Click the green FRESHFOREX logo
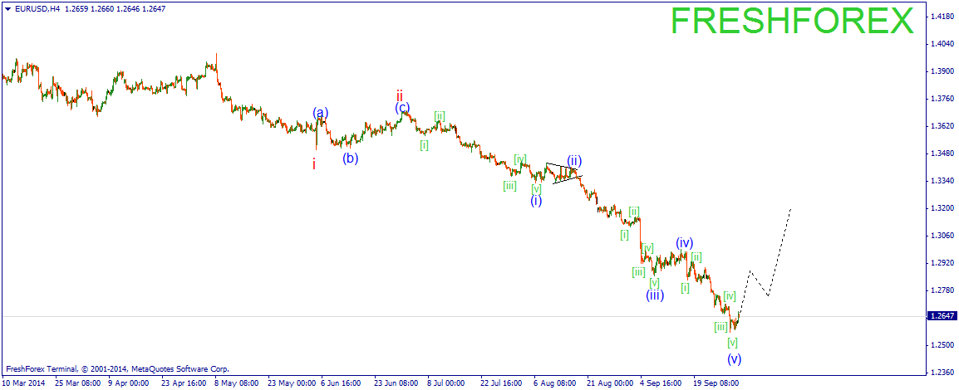This screenshot has height=390, width=959. pyautogui.click(x=792, y=22)
